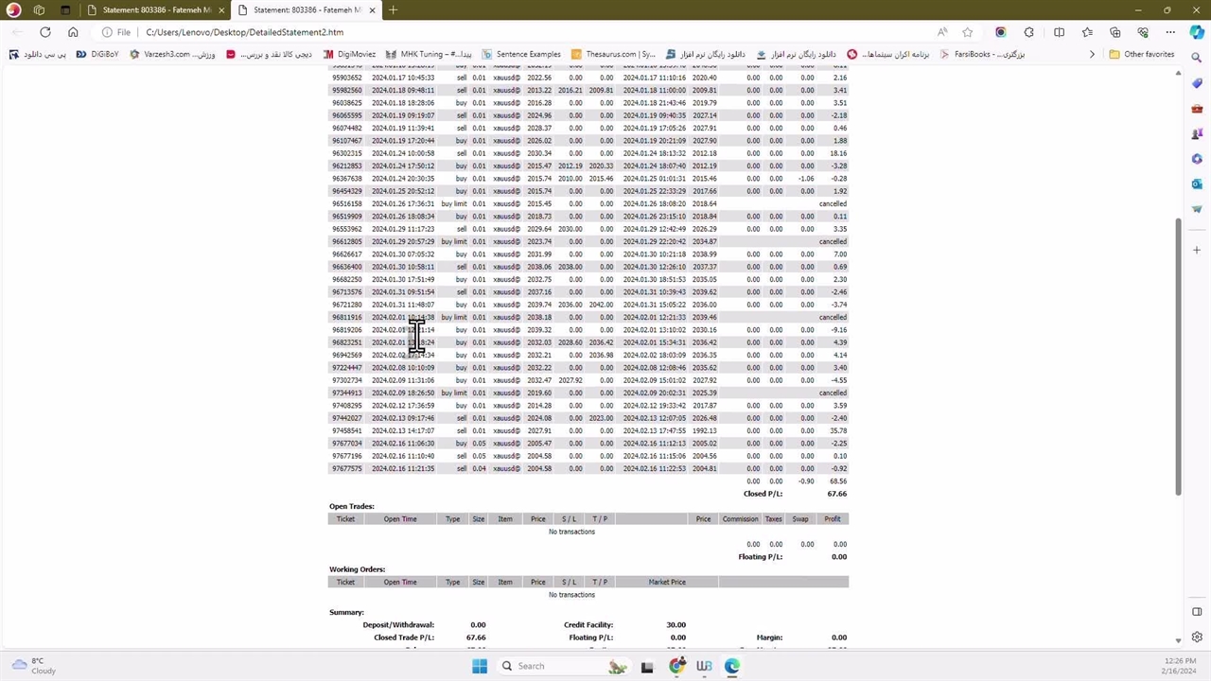Image resolution: width=1211 pixels, height=681 pixels.
Task: Open Settings and more menu
Action: [1170, 32]
